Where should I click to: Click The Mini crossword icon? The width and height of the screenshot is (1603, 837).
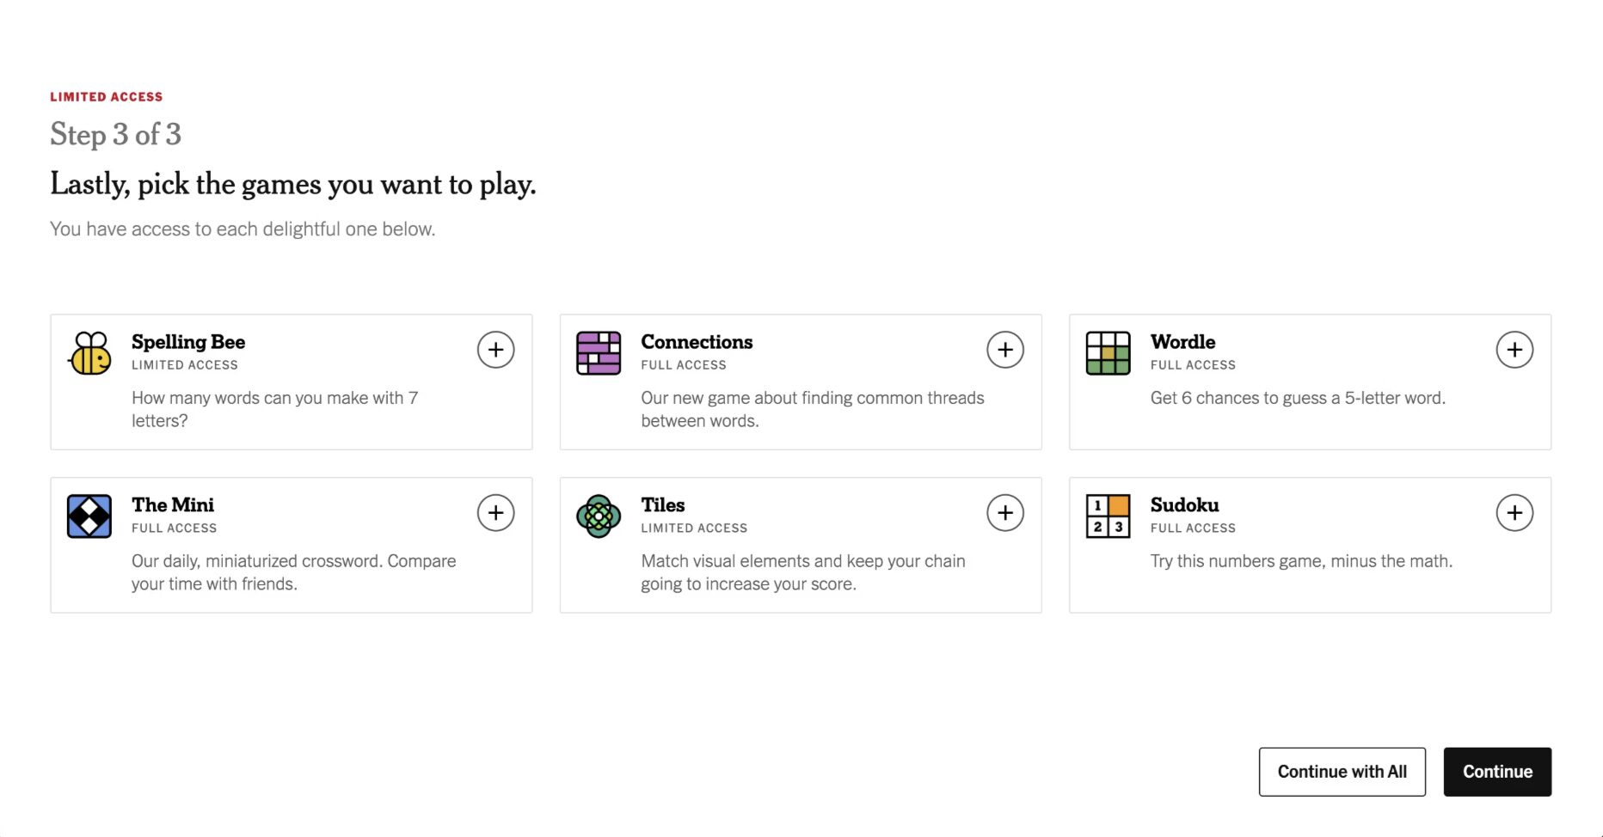pos(89,516)
